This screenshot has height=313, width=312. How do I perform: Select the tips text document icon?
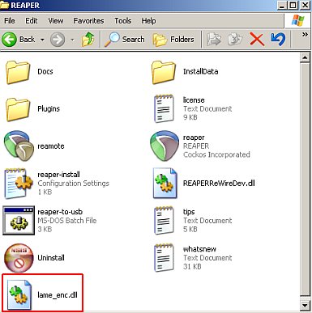pyautogui.click(x=164, y=221)
